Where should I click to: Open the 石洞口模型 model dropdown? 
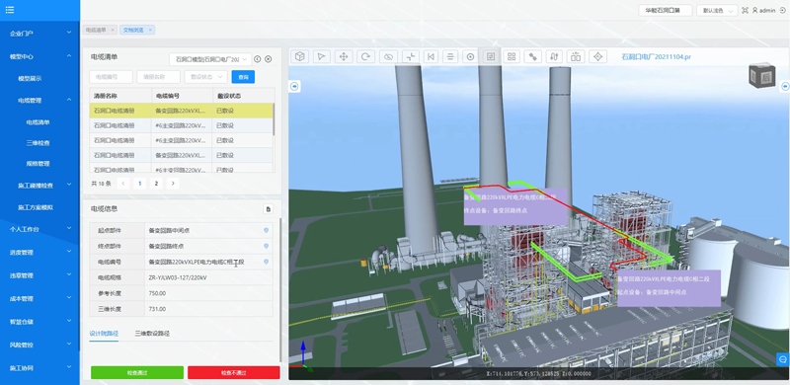(x=210, y=59)
